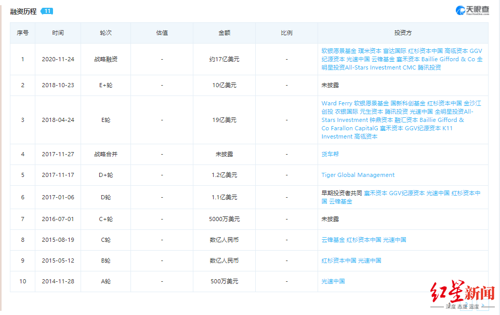This screenshot has width=500, height=315.
Task: Open Tiger Global Management investor link
Action: point(358,175)
